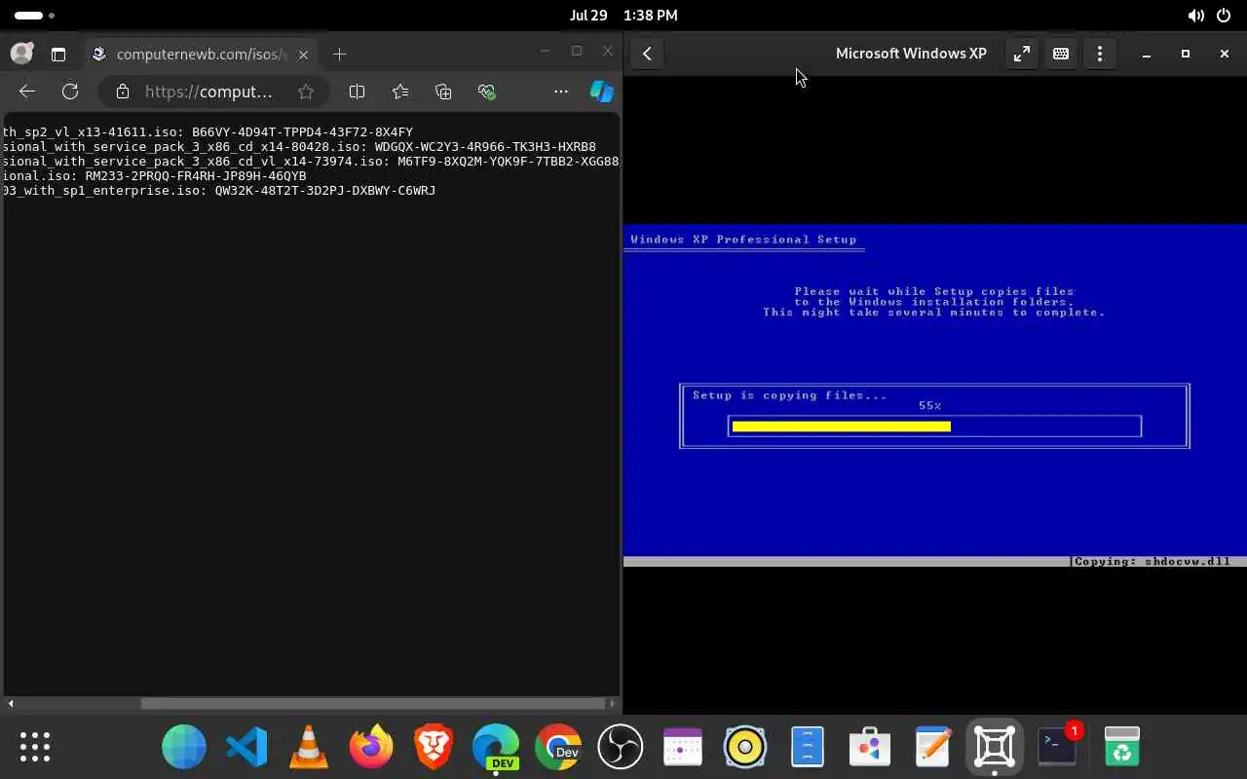Viewport: 1247px width, 779px height.
Task: Open the yellow speaker music app
Action: tap(745, 747)
